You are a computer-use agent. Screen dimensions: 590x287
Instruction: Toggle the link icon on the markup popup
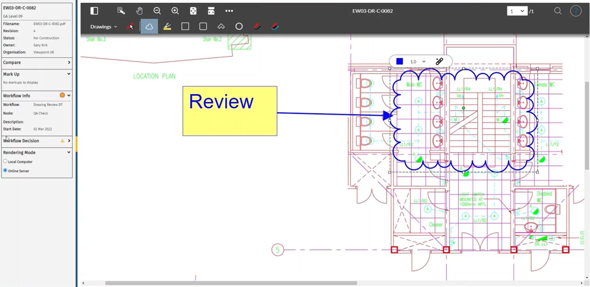pyautogui.click(x=439, y=61)
